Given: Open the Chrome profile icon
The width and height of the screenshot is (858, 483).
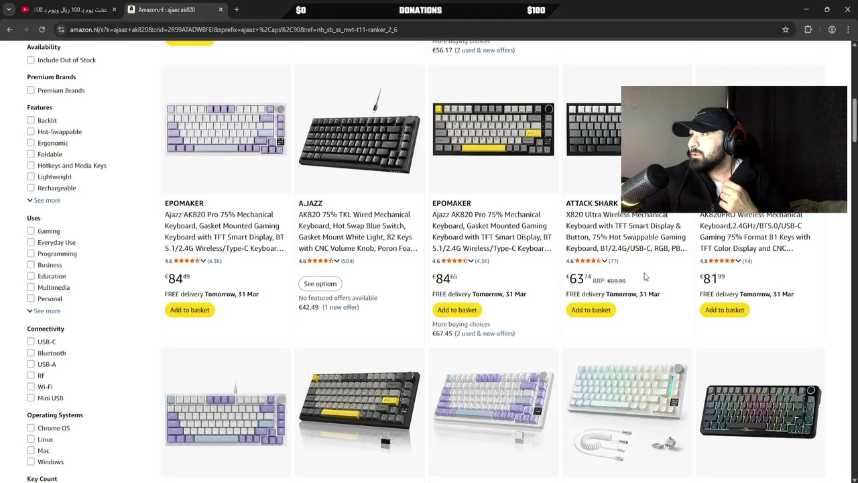Looking at the screenshot, I should [832, 30].
